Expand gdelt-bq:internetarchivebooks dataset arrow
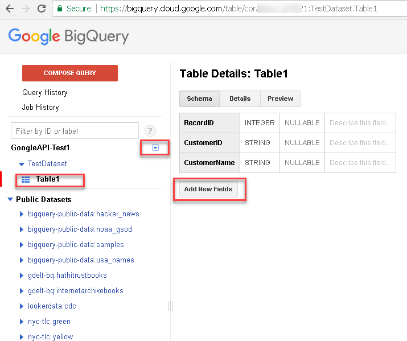The width and height of the screenshot is (407, 341). click(22, 291)
